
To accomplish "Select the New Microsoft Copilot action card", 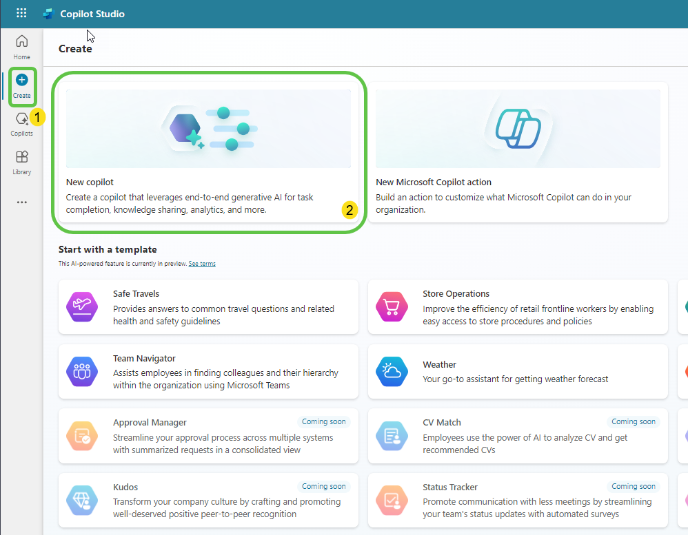I will pos(518,153).
